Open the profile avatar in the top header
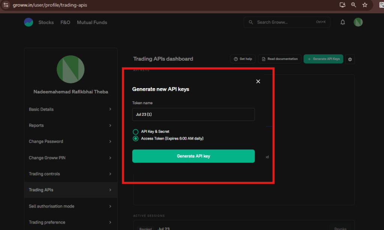The width and height of the screenshot is (384, 230). (x=358, y=22)
